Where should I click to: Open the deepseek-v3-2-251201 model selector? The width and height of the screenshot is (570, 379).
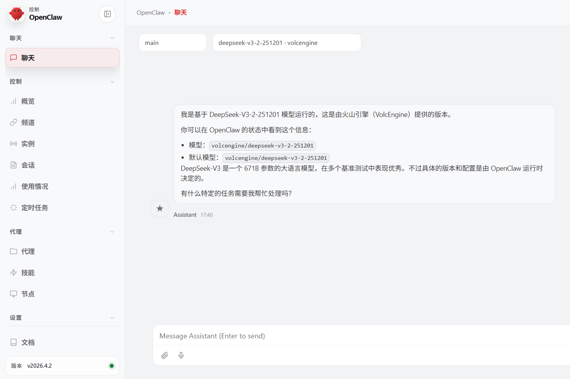coord(287,42)
